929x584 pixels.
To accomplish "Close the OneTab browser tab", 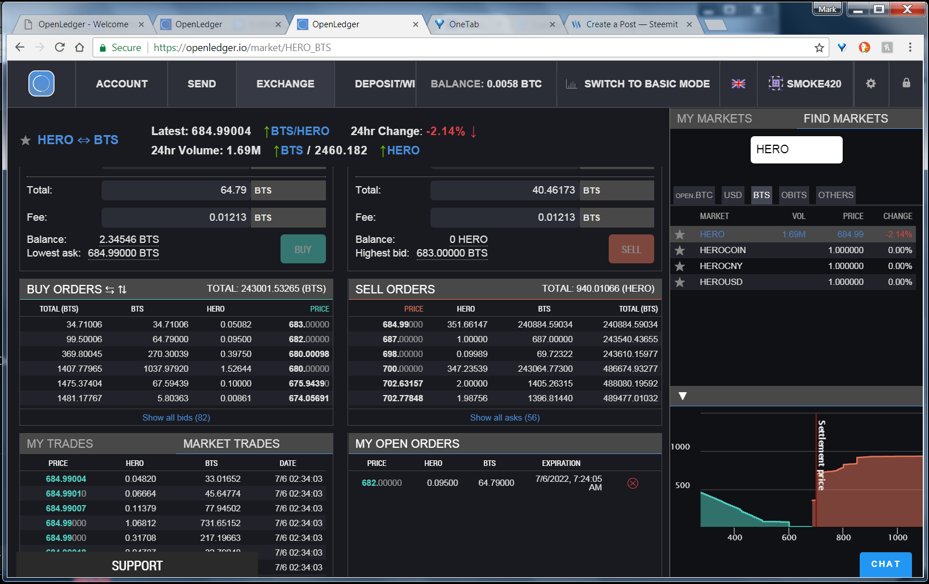I will [553, 24].
